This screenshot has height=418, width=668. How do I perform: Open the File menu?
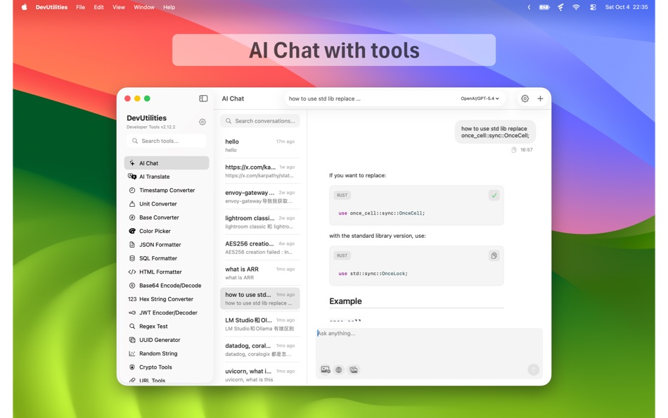[80, 7]
